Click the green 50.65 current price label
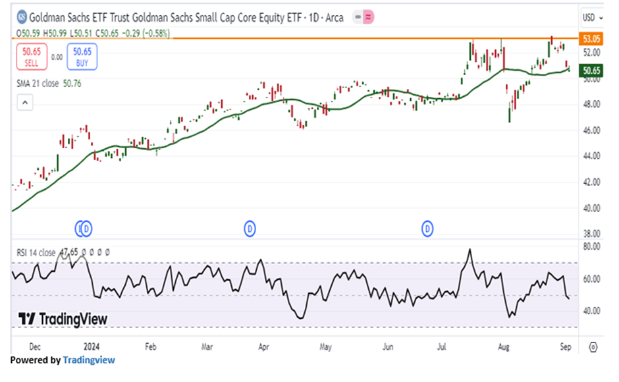 [591, 70]
